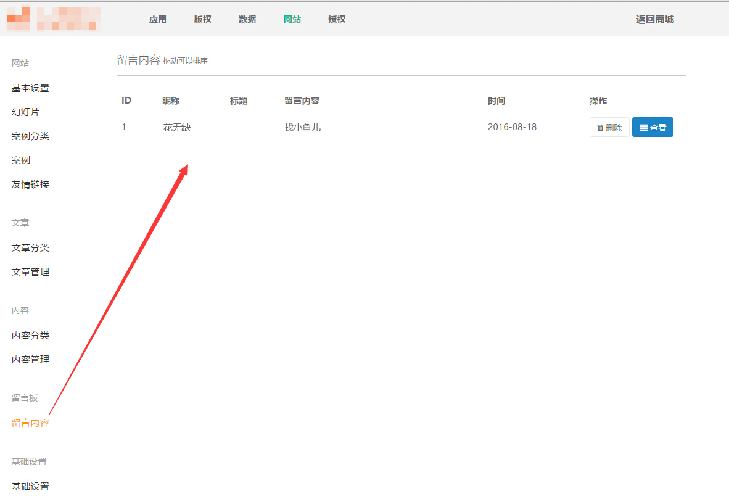The height and width of the screenshot is (496, 729).
Task: Click the list icon on 查看 button
Action: (x=643, y=128)
